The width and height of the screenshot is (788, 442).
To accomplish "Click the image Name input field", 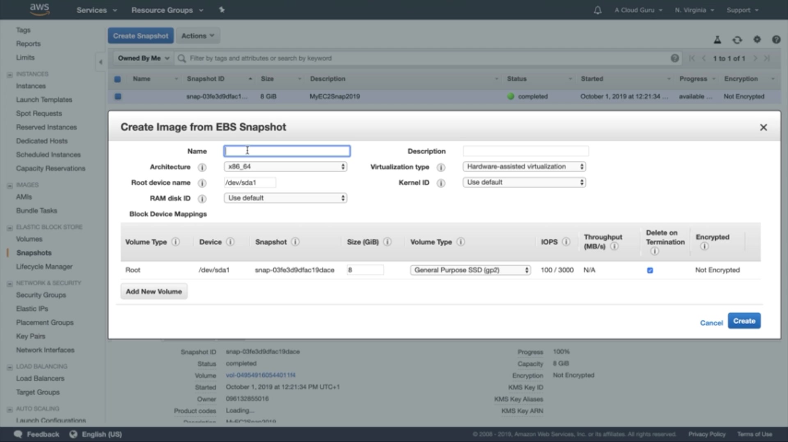I will [287, 151].
